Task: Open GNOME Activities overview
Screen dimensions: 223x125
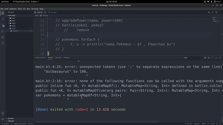Action: pos(5,1)
